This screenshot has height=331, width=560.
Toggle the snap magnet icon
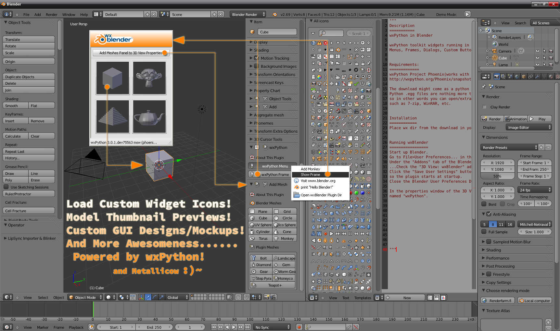pyautogui.click(x=247, y=297)
